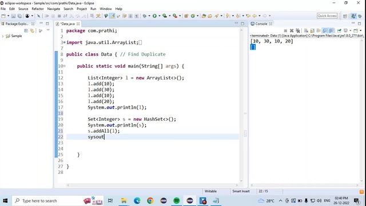Click the Next Annotation toolbar icon
Screen dimensions: 366x206
228,16
